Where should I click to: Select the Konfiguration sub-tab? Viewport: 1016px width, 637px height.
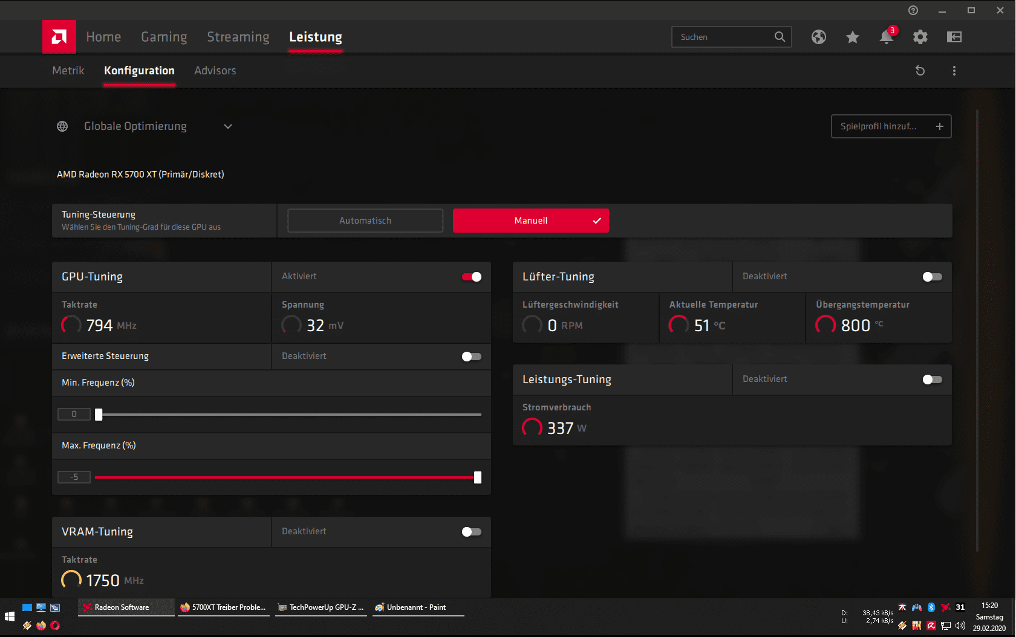point(139,71)
